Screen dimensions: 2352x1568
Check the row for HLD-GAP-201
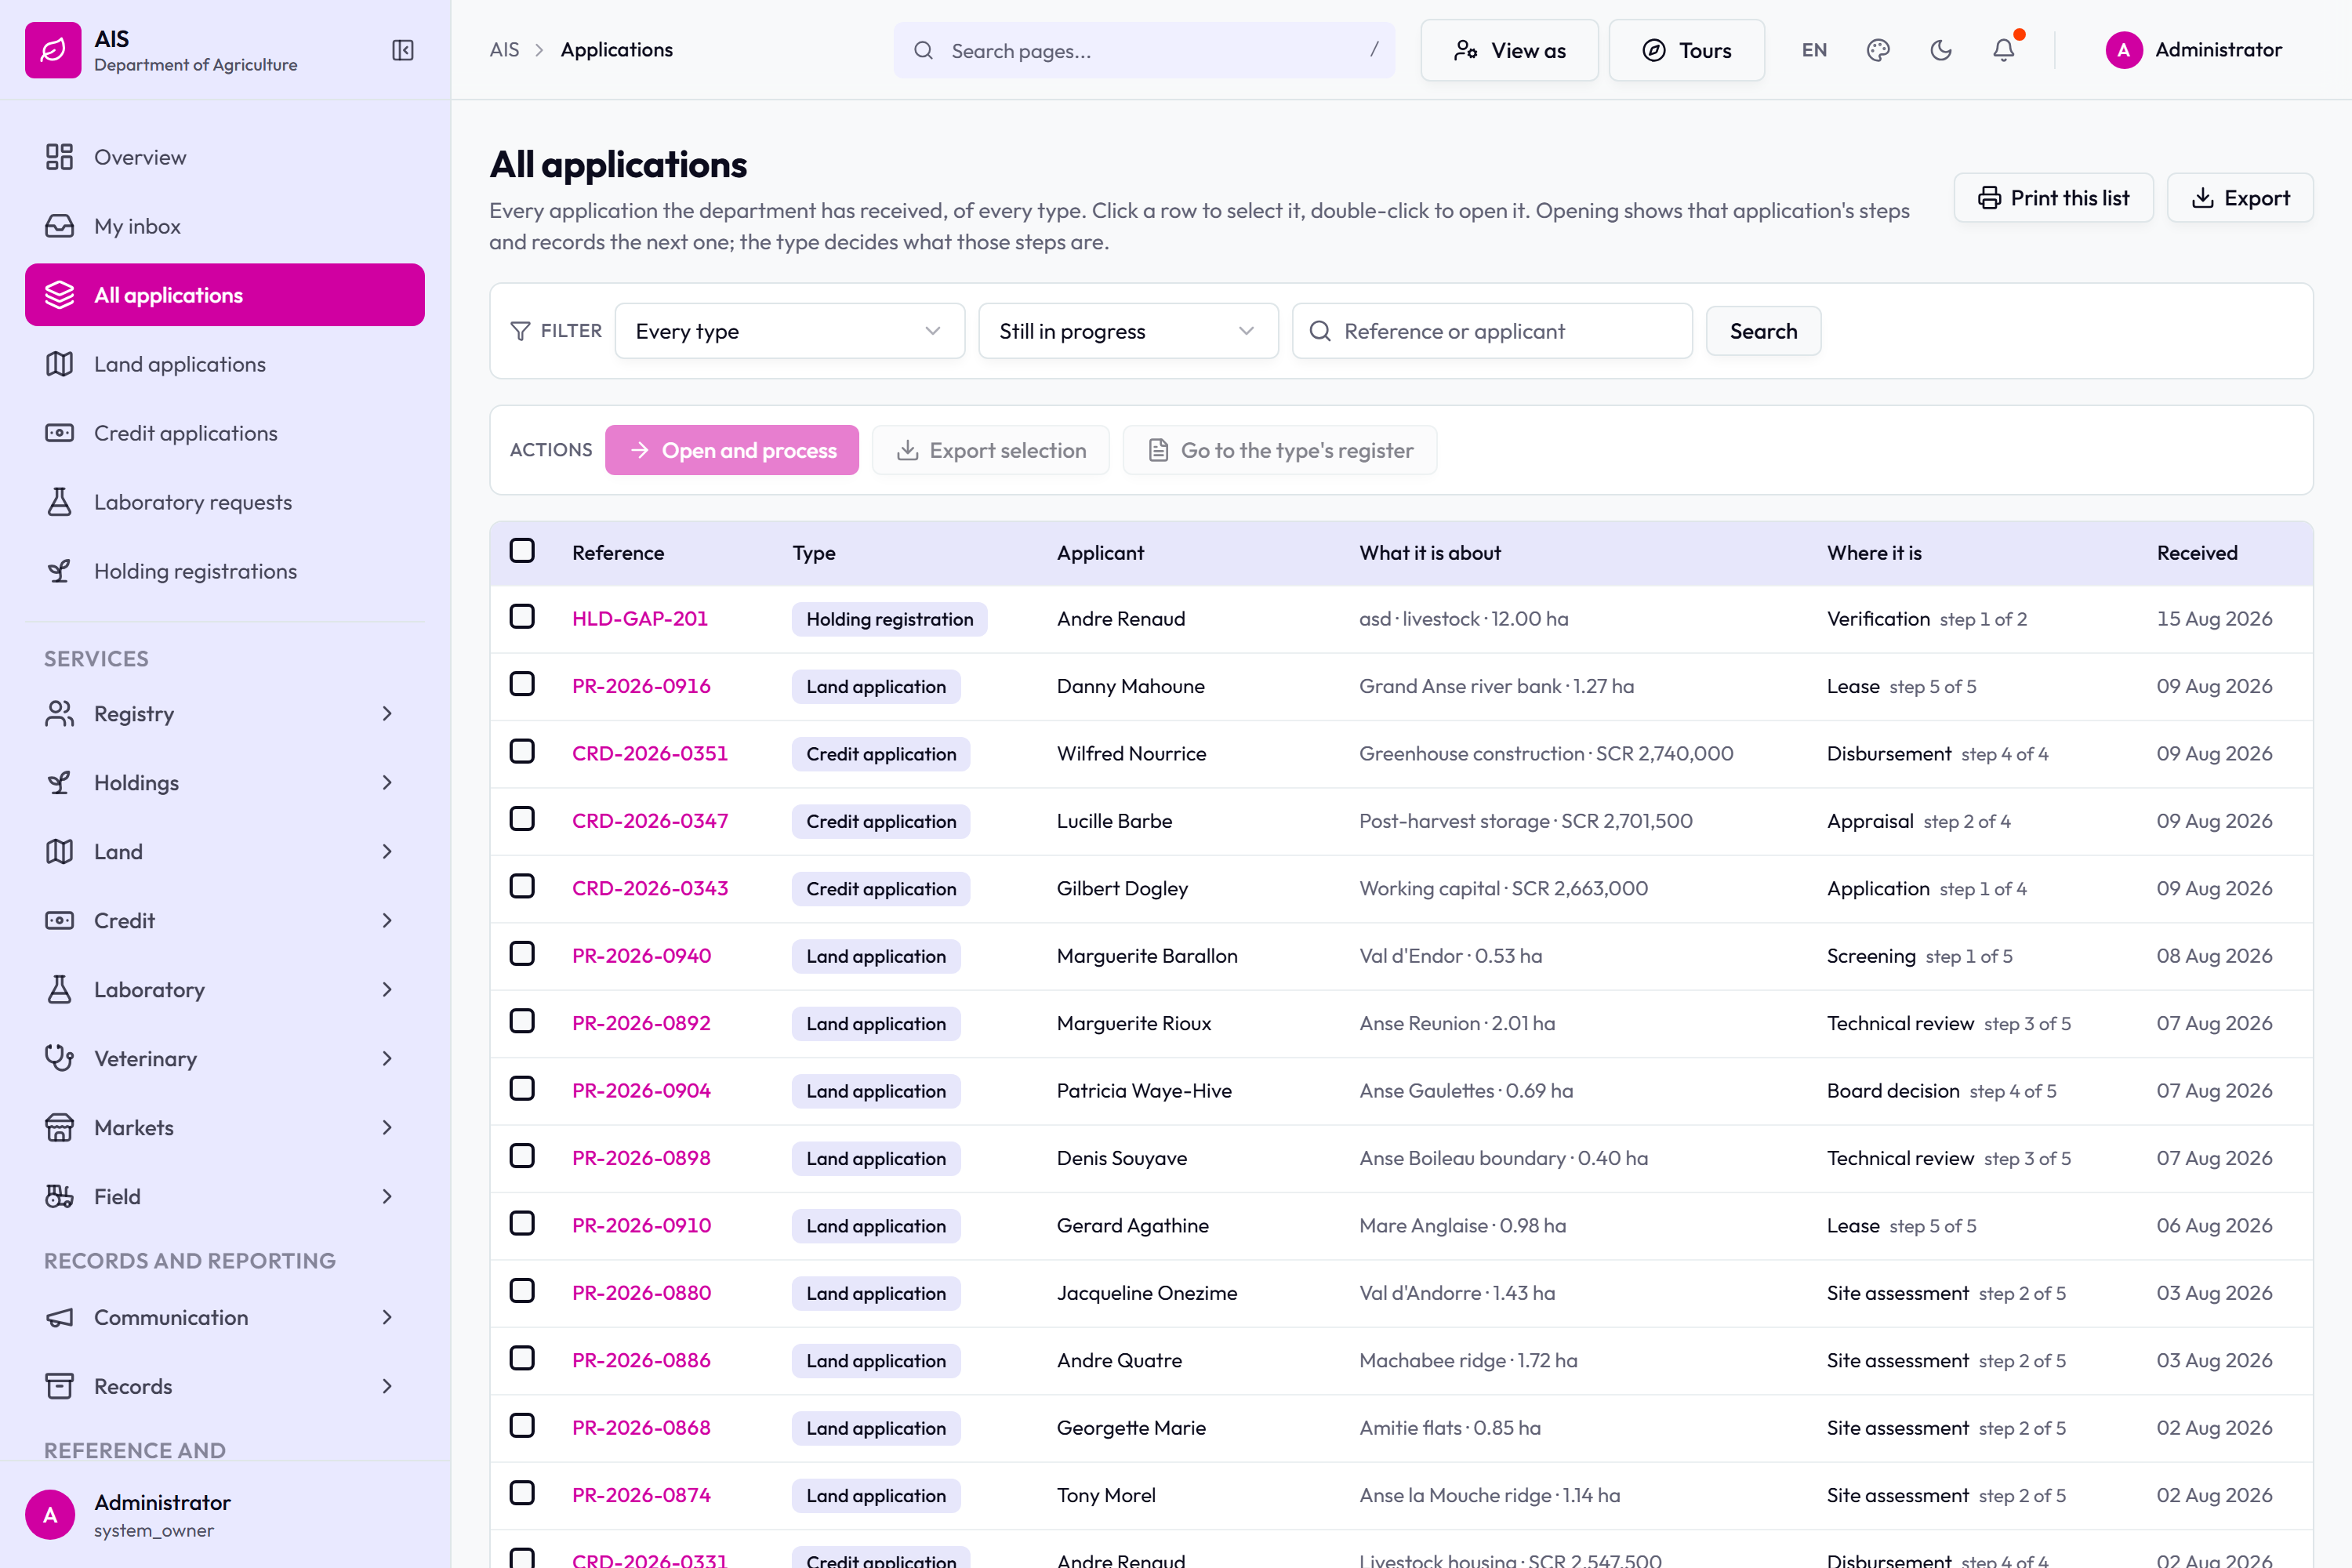(x=522, y=617)
